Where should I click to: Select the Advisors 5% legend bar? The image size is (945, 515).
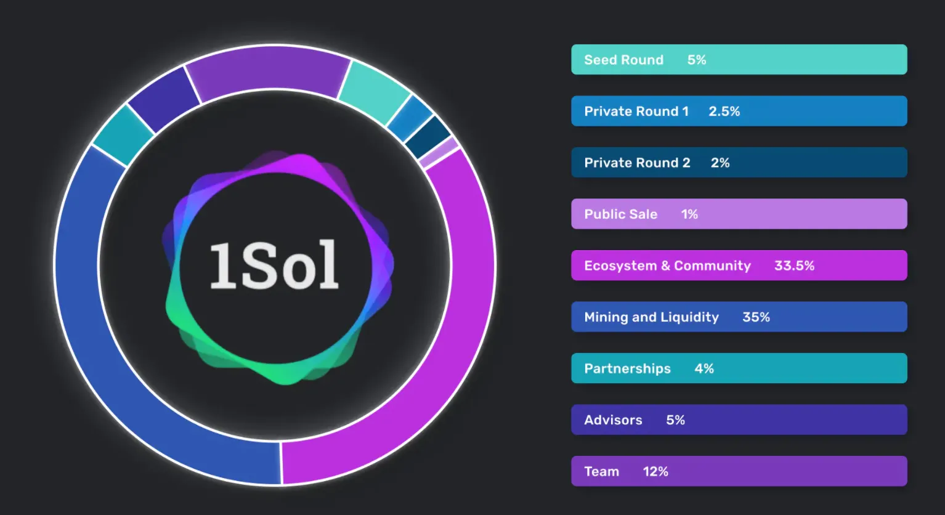click(739, 420)
